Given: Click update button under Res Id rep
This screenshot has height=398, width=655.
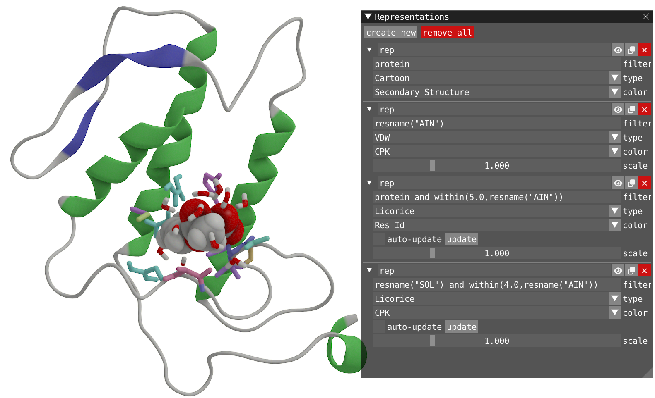Looking at the screenshot, I should click(x=462, y=239).
